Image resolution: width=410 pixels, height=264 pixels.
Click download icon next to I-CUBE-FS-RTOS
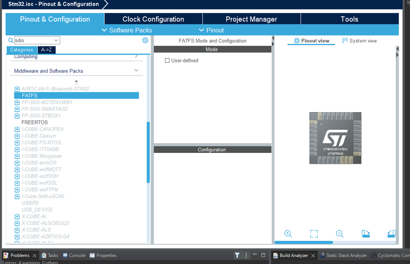[x=17, y=143]
